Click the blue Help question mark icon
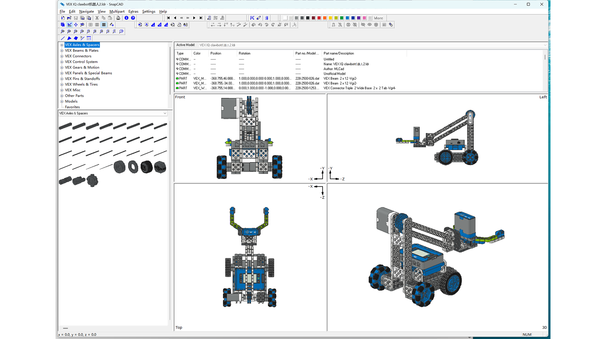 click(133, 18)
